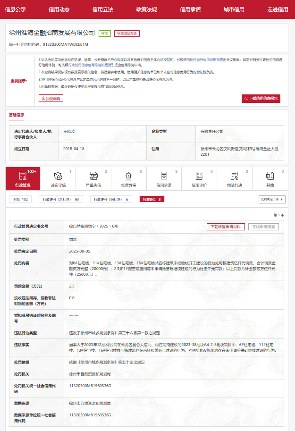Click the 第 1 条 record indicator
Screen dimensions: 295x431
point(279,215)
